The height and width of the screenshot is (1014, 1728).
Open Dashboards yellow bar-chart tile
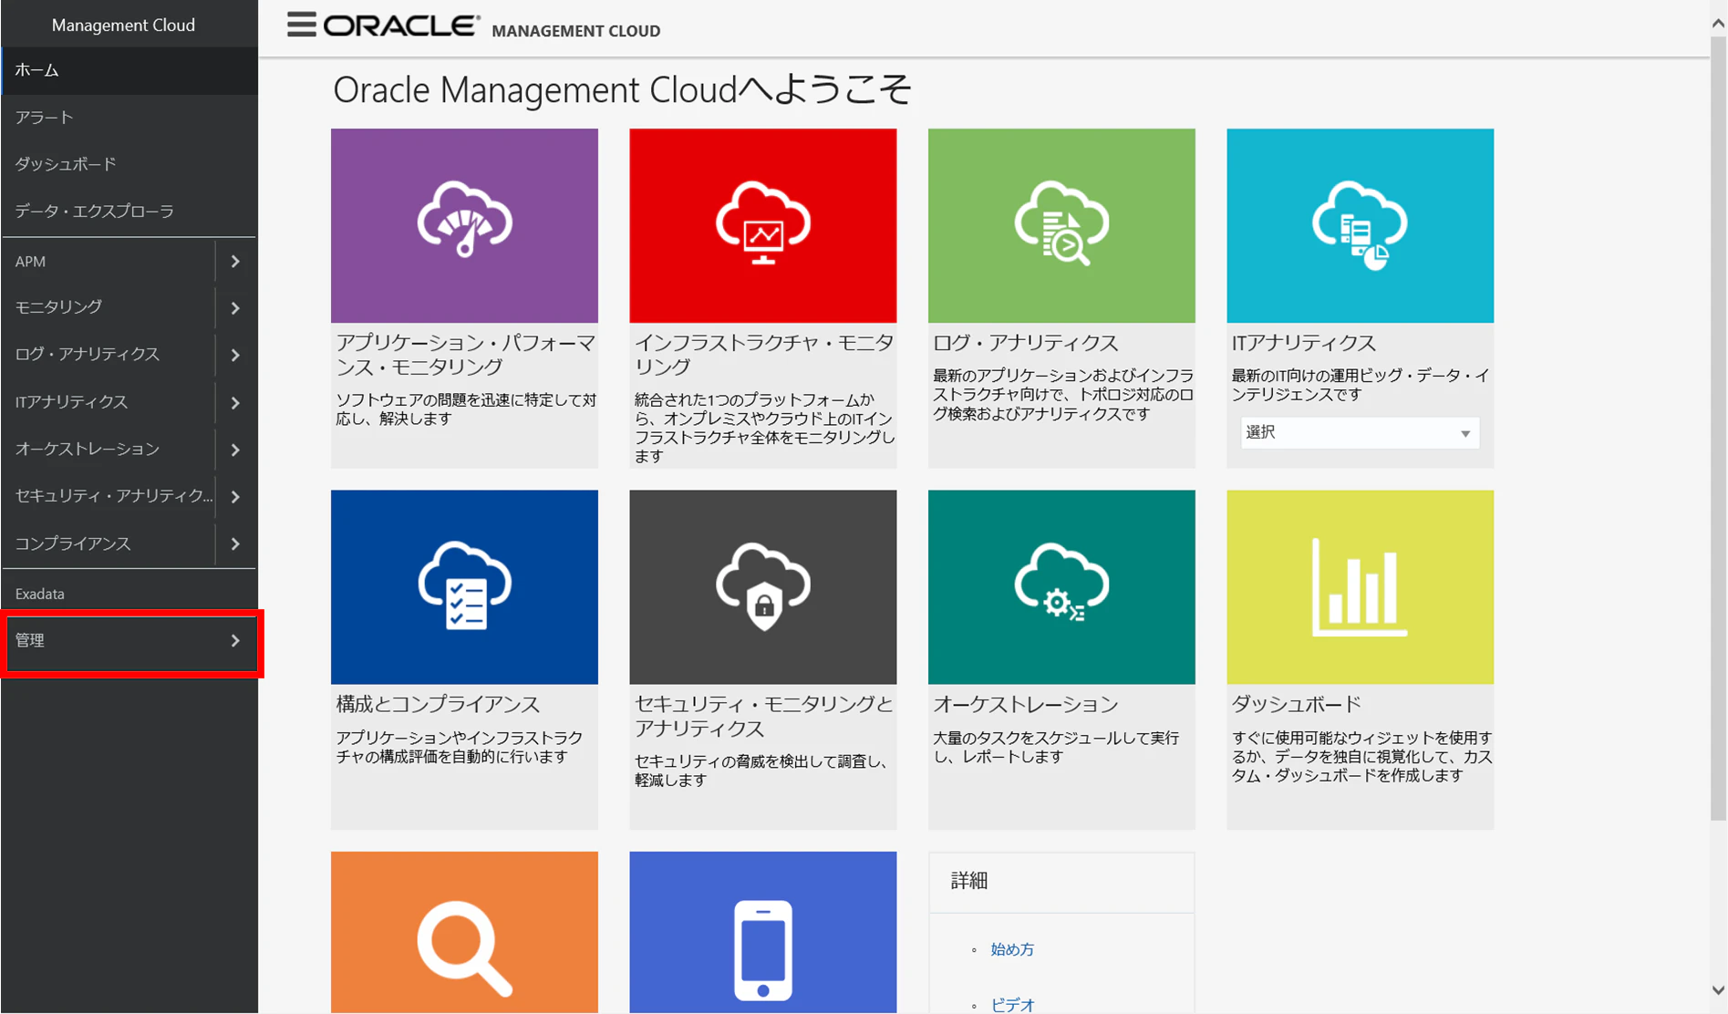[x=1360, y=587]
